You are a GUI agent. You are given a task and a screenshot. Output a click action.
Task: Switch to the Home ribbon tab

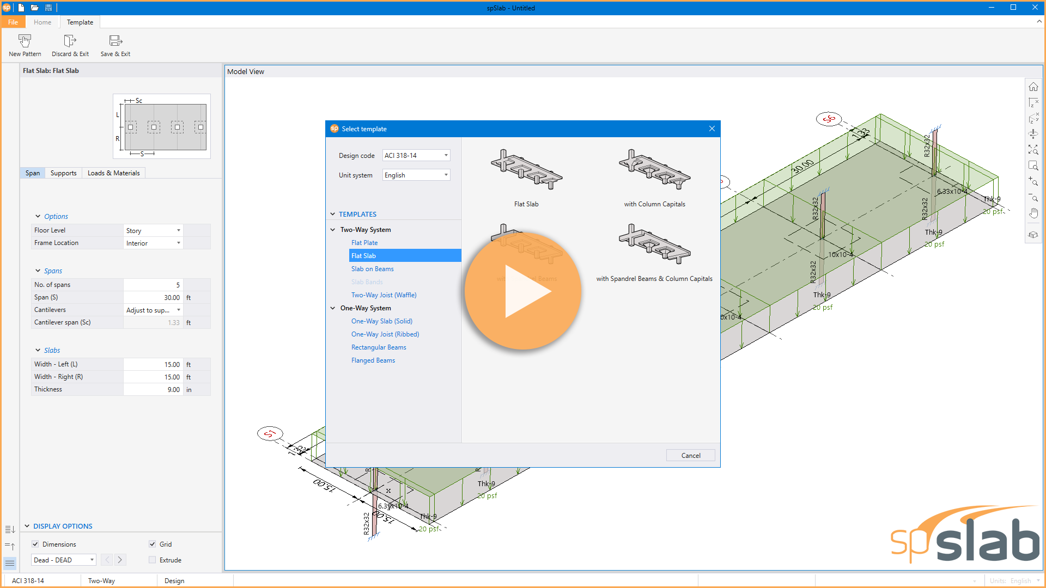pos(42,22)
